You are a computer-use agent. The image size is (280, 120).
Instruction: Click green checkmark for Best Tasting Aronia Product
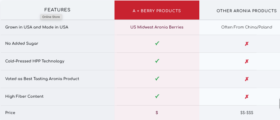pyautogui.click(x=157, y=79)
